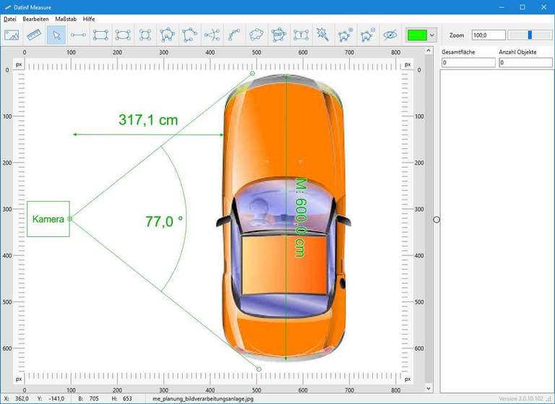Click the zoom slider handle
Image resolution: width=555 pixels, height=404 pixels.
click(530, 35)
